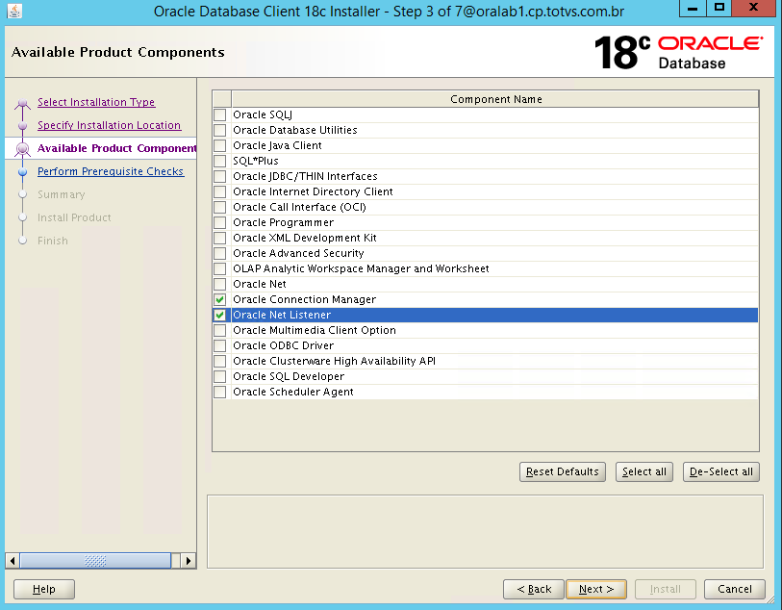Minimize the installer window

693,8
